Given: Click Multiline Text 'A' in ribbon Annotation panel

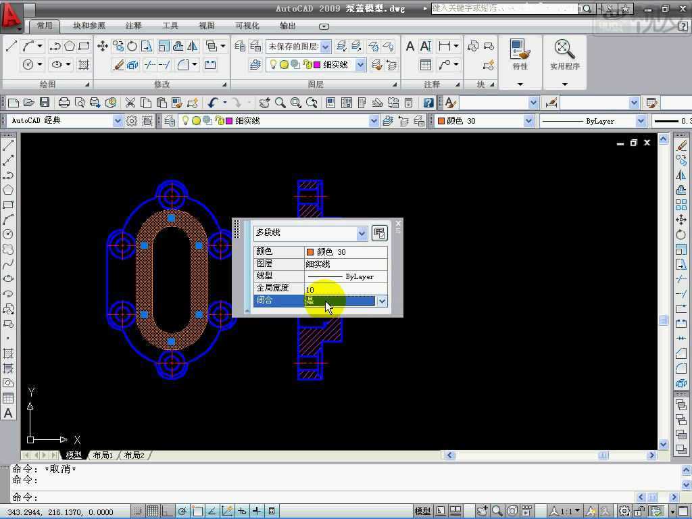Looking at the screenshot, I should tap(410, 46).
